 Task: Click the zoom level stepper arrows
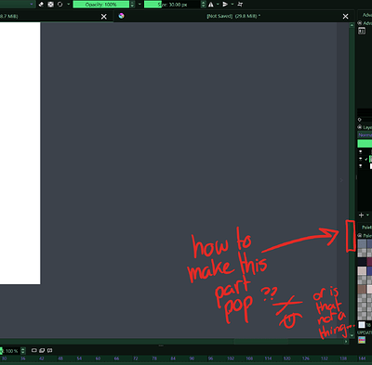point(23,351)
